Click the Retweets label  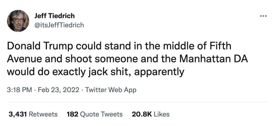(43, 114)
